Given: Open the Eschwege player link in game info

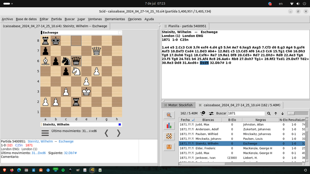Looking at the screenshot, I should tap(66, 141).
